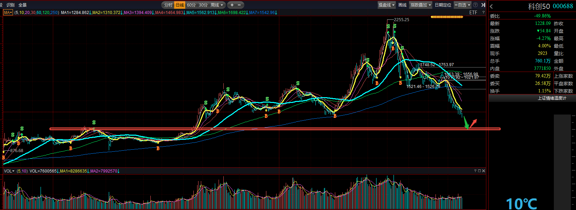Open the VOL panel help question mark
This screenshot has width=576, height=210.
point(475,171)
